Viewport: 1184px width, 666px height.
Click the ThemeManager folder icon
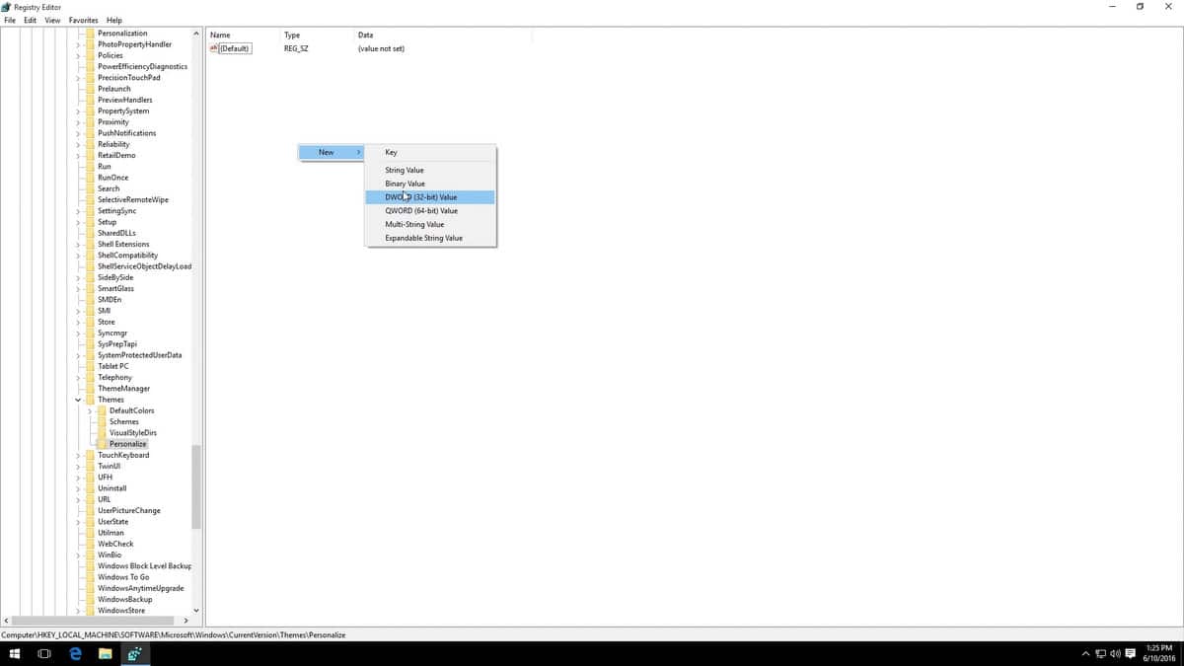tap(90, 389)
